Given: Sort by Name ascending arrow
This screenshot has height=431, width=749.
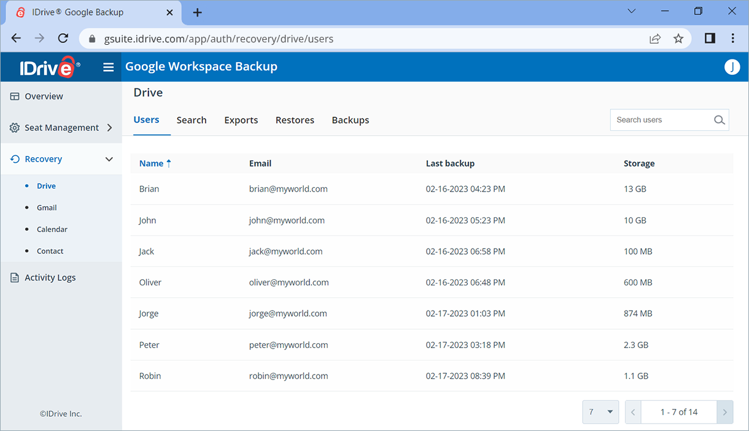Looking at the screenshot, I should click(x=169, y=163).
